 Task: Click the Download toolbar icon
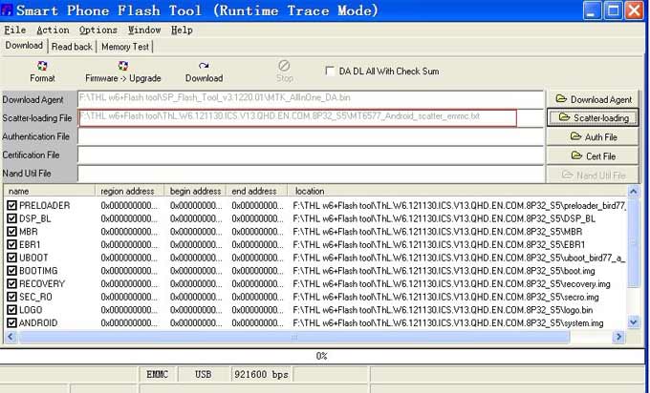204,66
